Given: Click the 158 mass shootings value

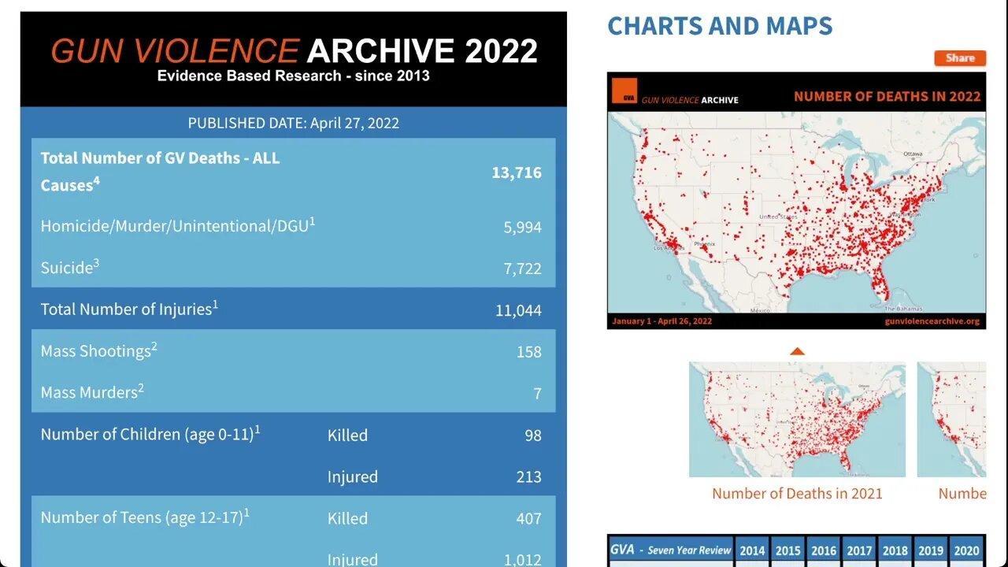Looking at the screenshot, I should click(529, 352).
